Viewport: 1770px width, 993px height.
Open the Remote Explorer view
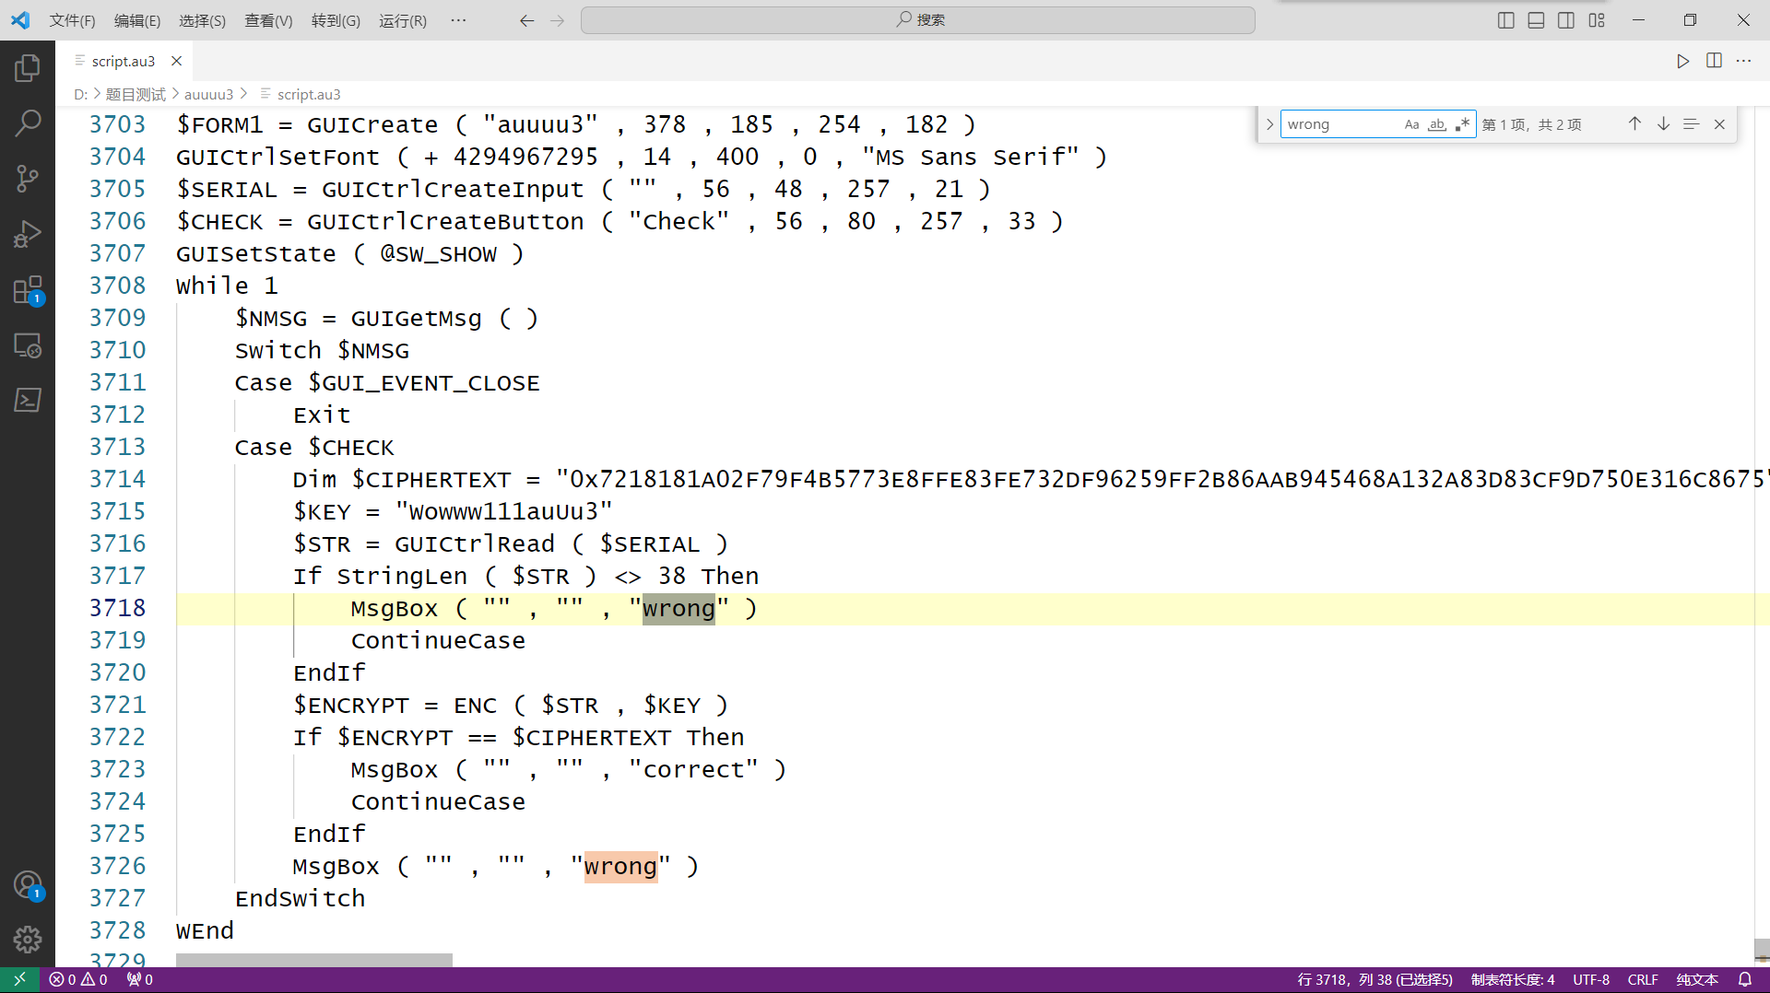click(x=28, y=345)
